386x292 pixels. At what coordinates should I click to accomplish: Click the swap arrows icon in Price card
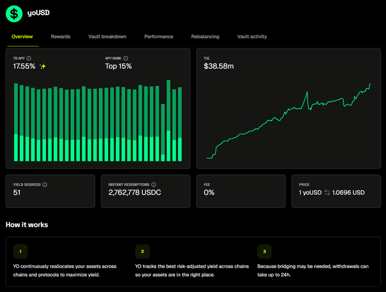pos(327,193)
